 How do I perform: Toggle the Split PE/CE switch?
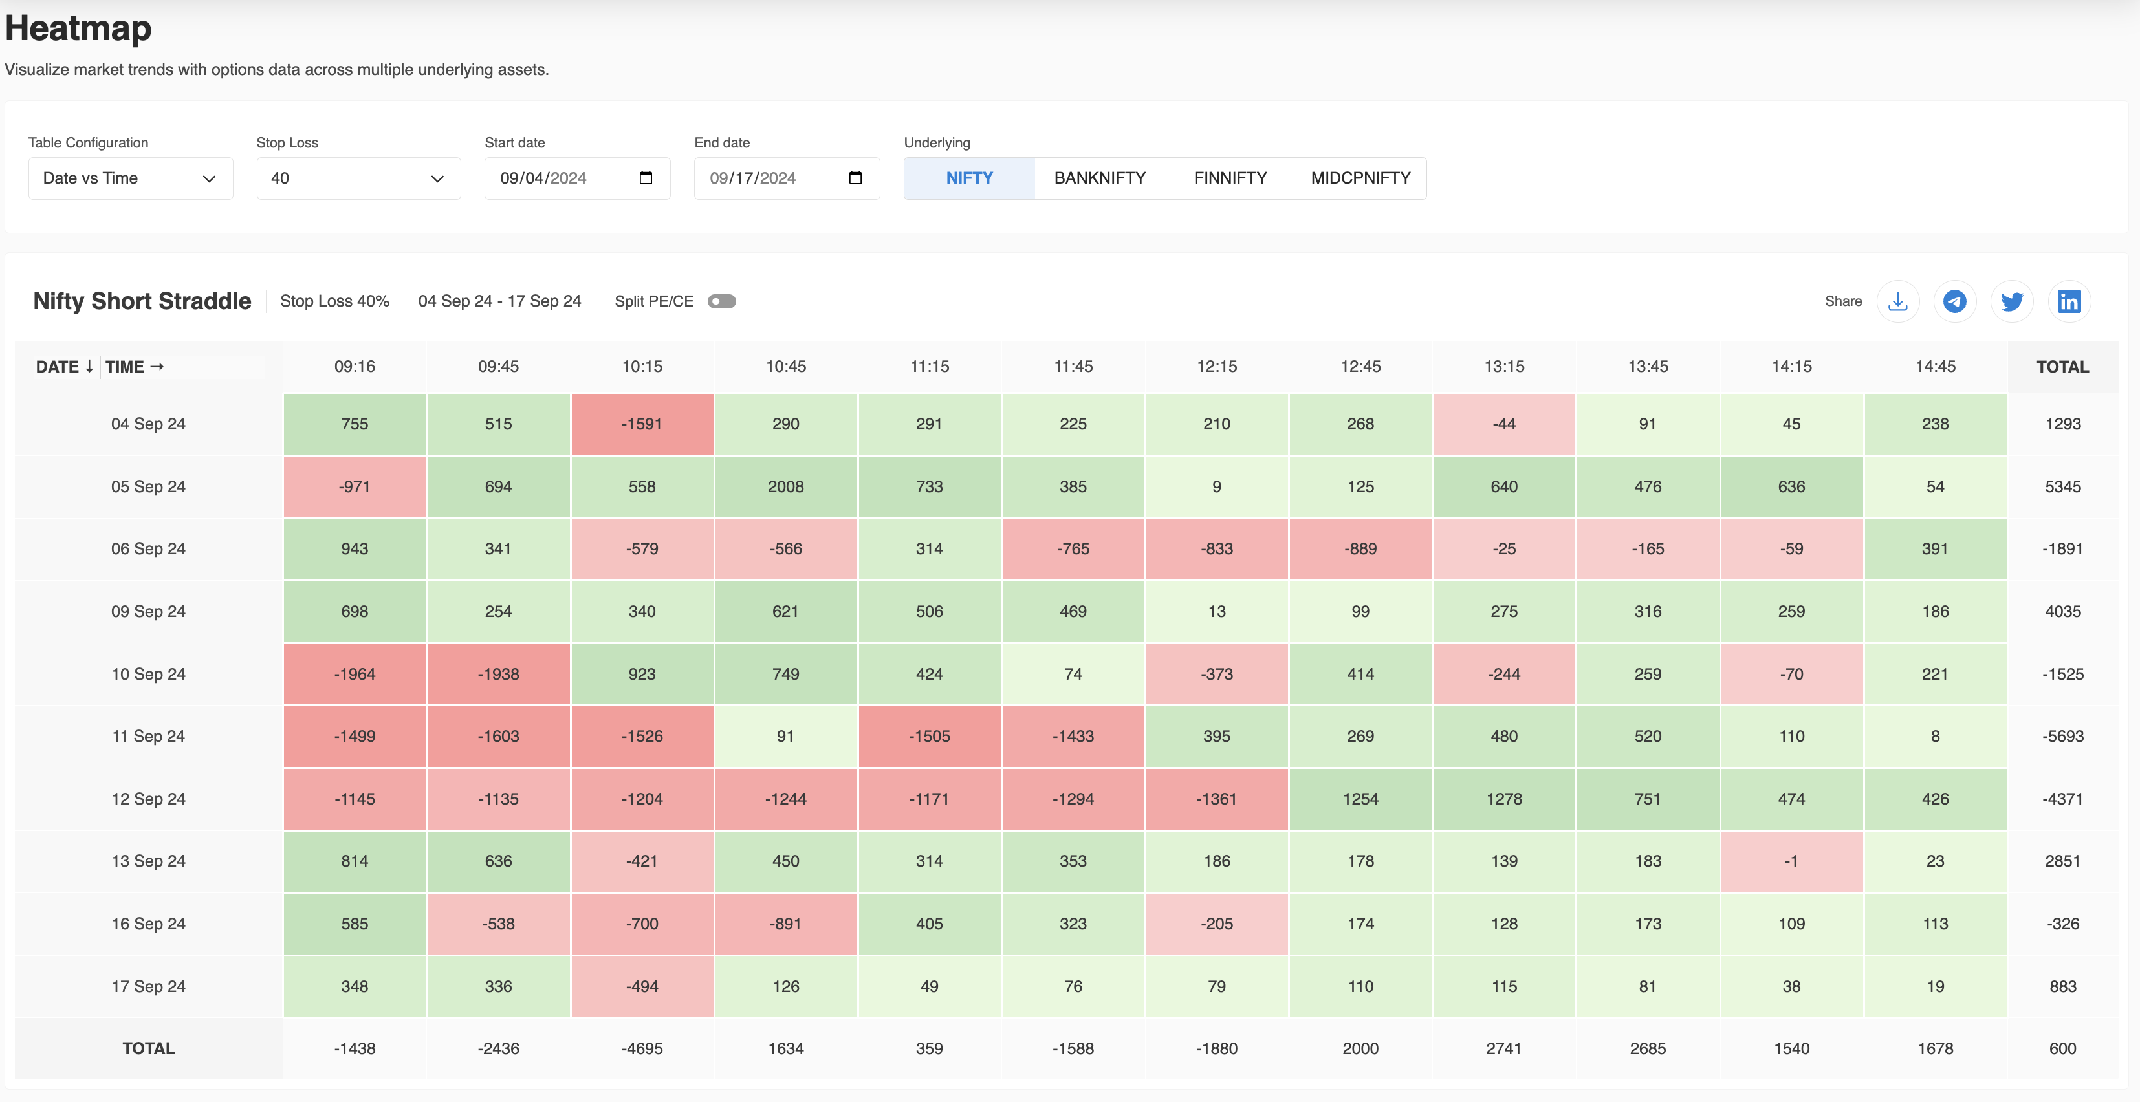pos(722,301)
